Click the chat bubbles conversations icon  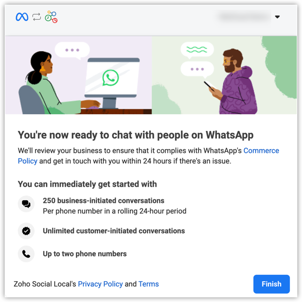pos(26,204)
